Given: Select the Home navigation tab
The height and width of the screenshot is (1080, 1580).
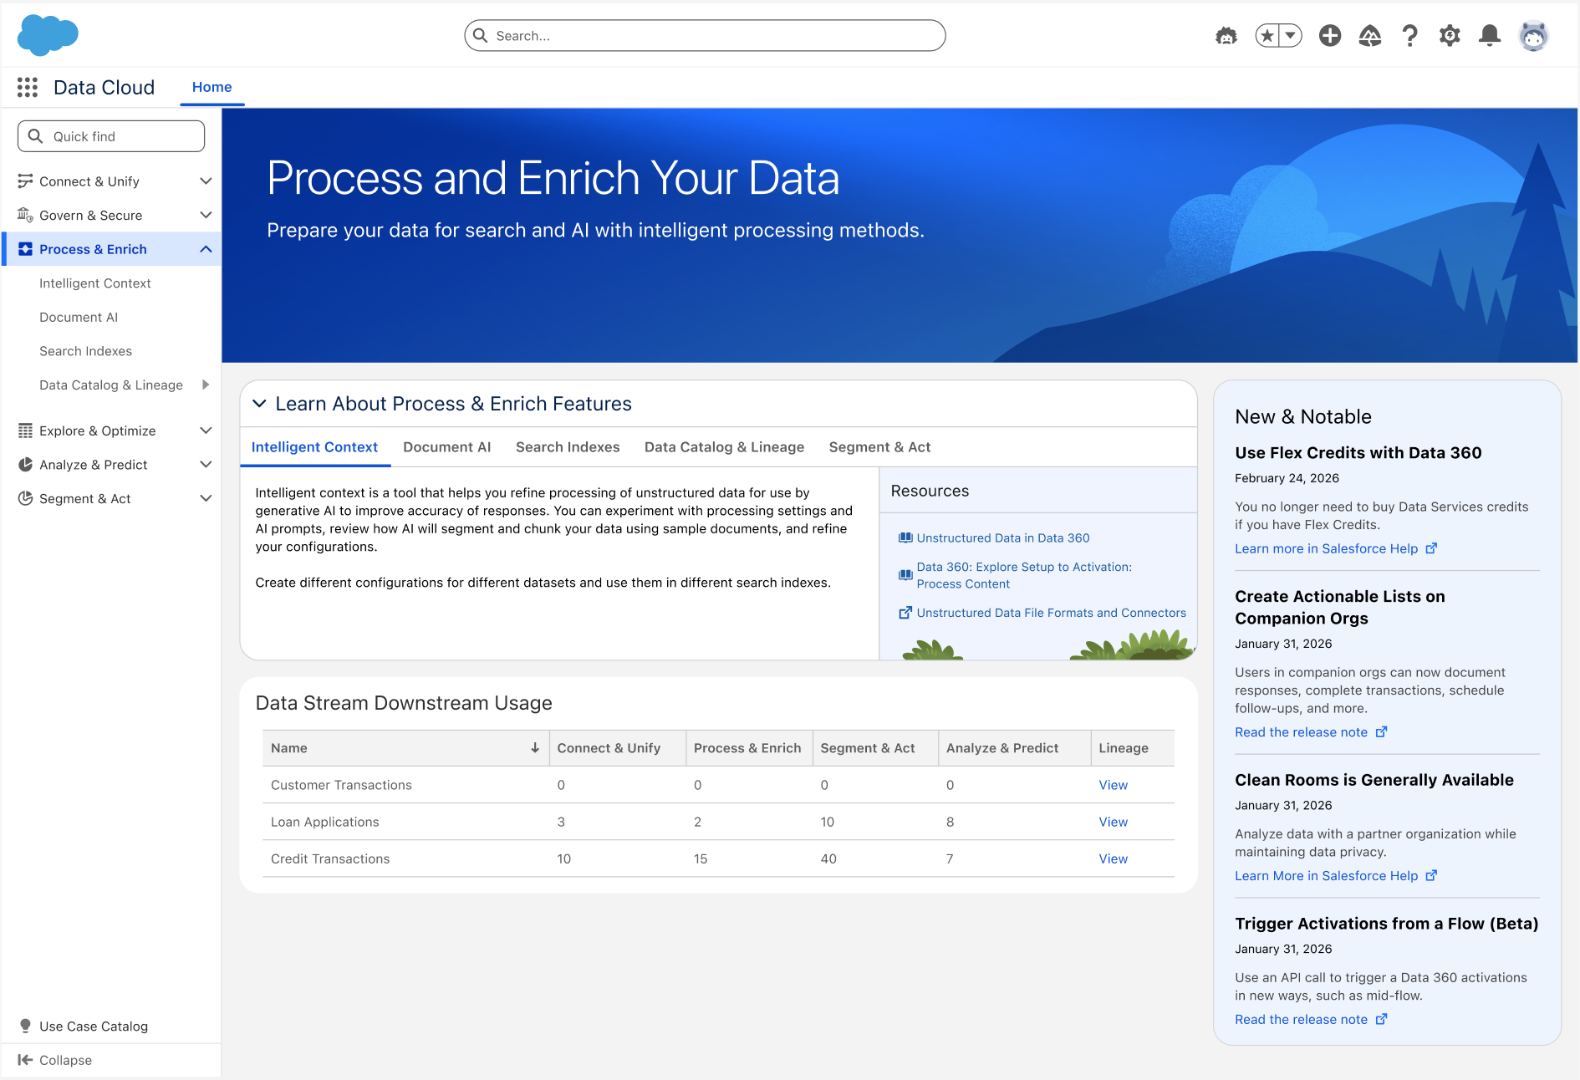Looking at the screenshot, I should coord(212,87).
